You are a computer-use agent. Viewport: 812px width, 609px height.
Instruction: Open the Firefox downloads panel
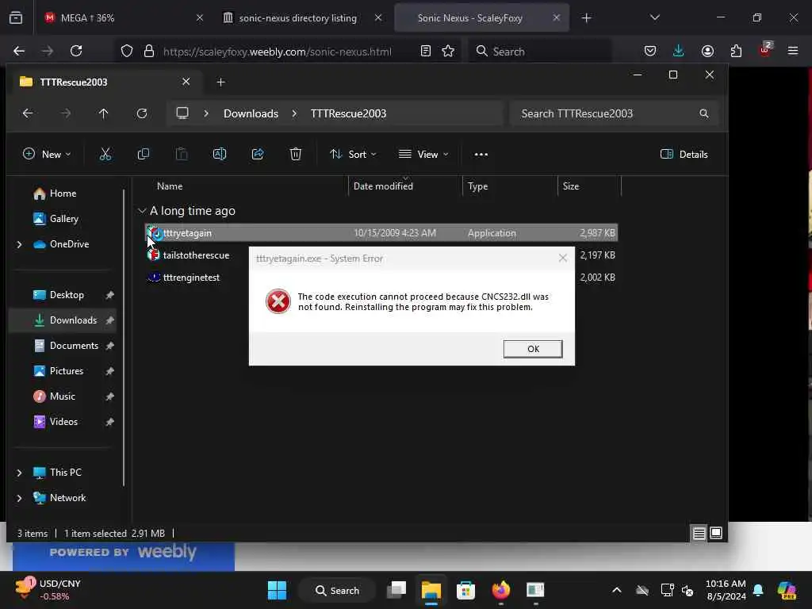[x=679, y=51]
